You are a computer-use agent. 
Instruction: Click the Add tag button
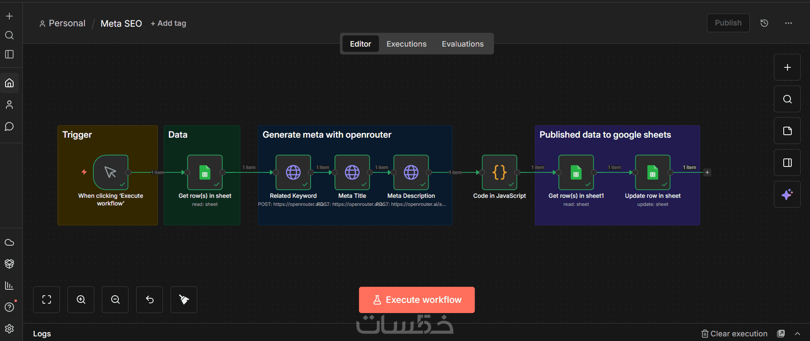pos(168,23)
